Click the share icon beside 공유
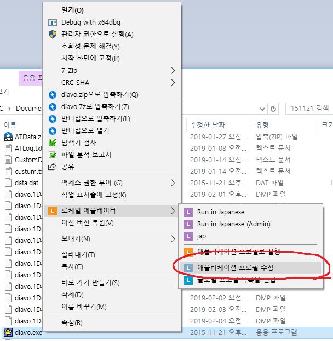 (x=52, y=167)
